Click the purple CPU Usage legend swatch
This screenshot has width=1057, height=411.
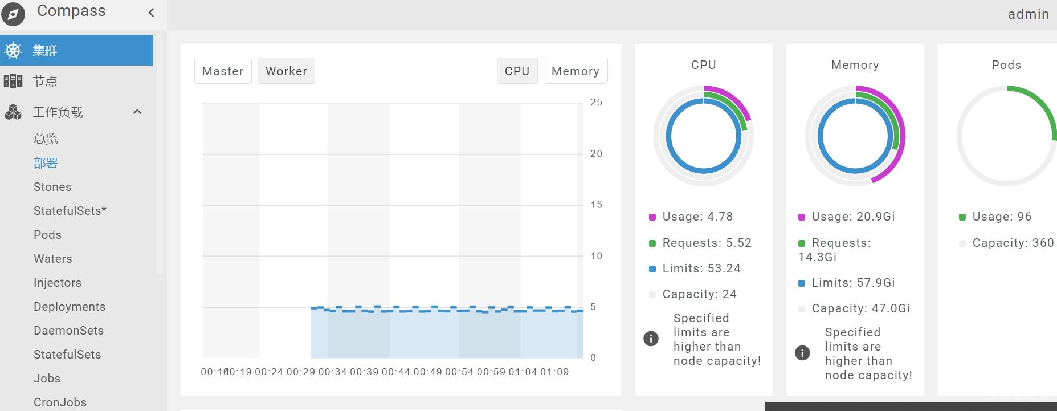(652, 217)
